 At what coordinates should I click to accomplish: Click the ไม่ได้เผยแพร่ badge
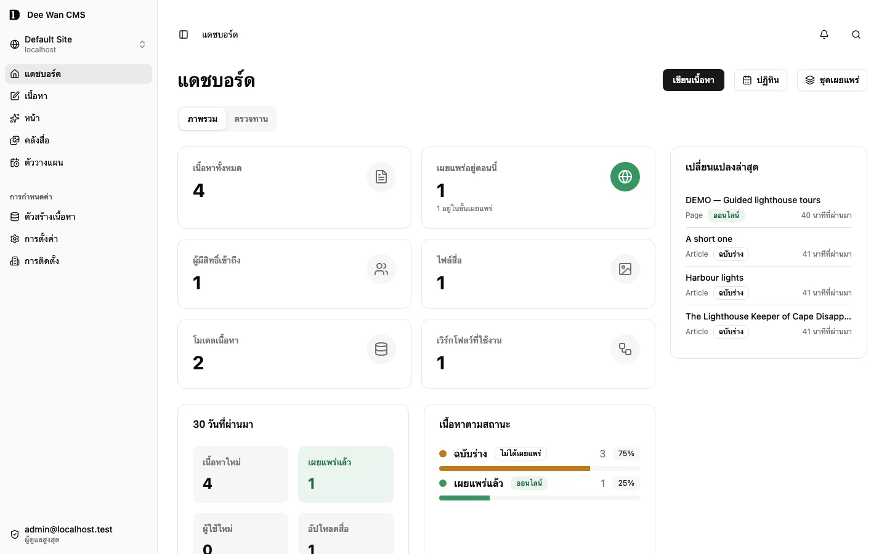tap(520, 454)
